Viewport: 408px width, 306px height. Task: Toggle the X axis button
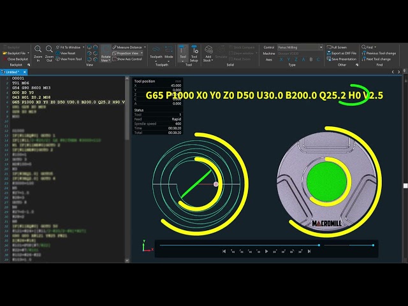point(281,59)
